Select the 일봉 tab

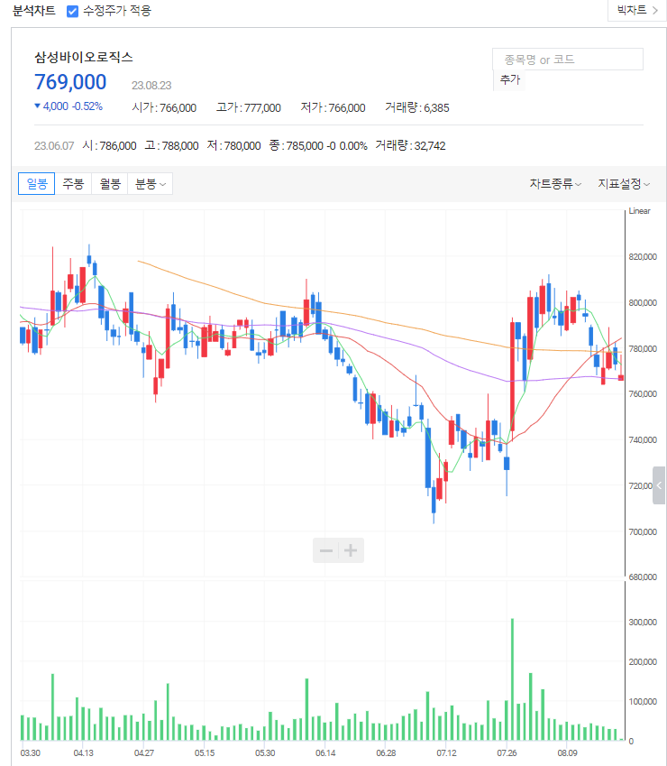tap(37, 184)
